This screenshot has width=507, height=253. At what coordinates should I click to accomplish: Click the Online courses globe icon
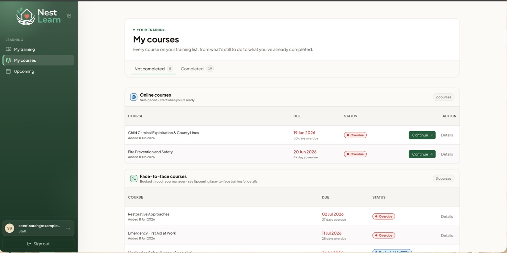(x=134, y=97)
